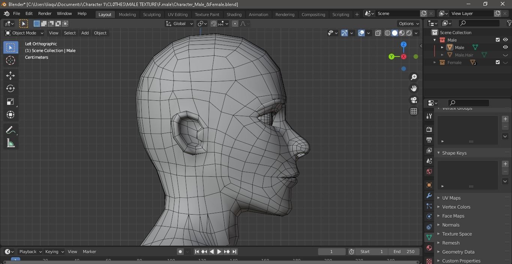Viewport: 512px width, 264px height.
Task: Open the Render menu
Action: [x=45, y=13]
